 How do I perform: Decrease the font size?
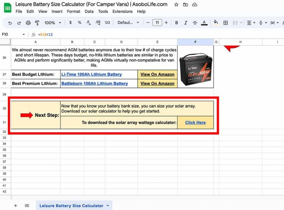[148, 23]
